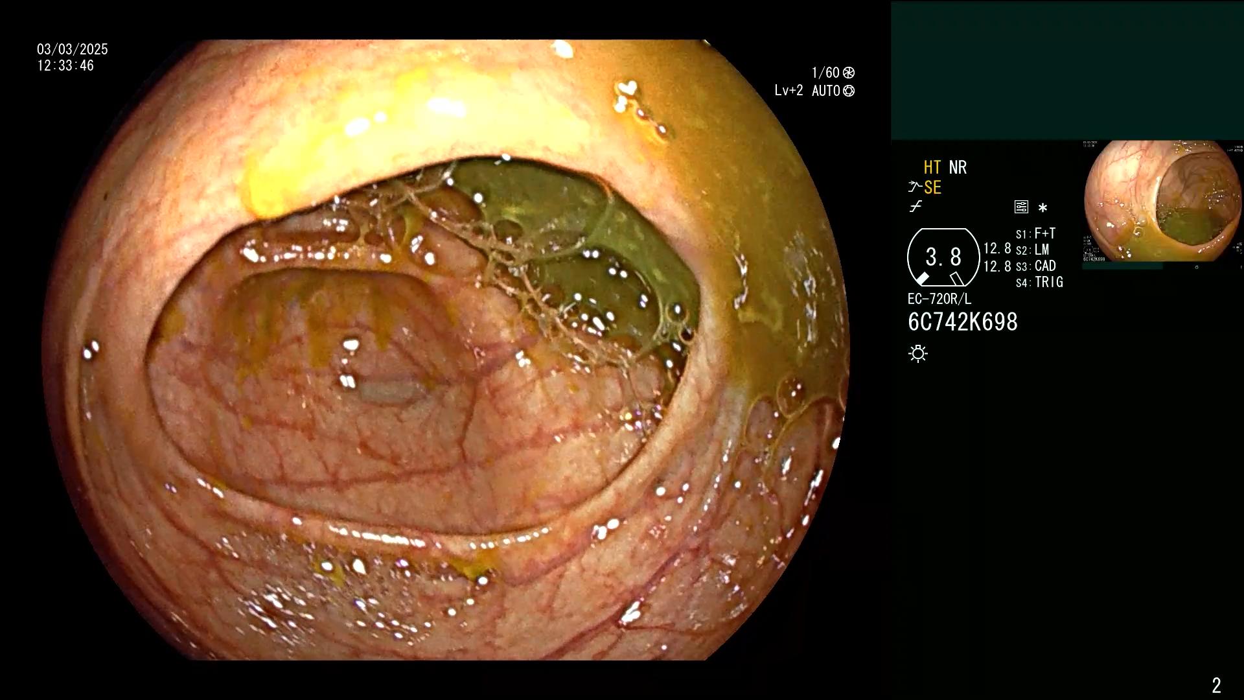Click the serial number 6C742K698
The image size is (1244, 700).
click(963, 322)
